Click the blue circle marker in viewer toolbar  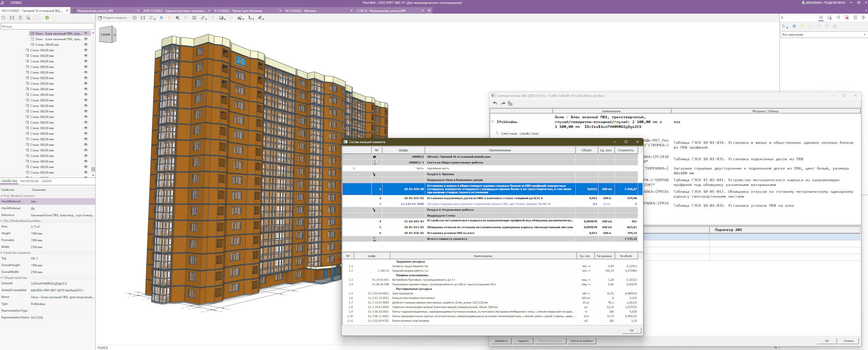[x=161, y=18]
